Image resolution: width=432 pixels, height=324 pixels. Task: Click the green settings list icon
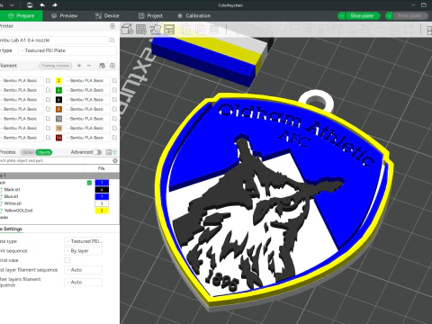pos(115,152)
